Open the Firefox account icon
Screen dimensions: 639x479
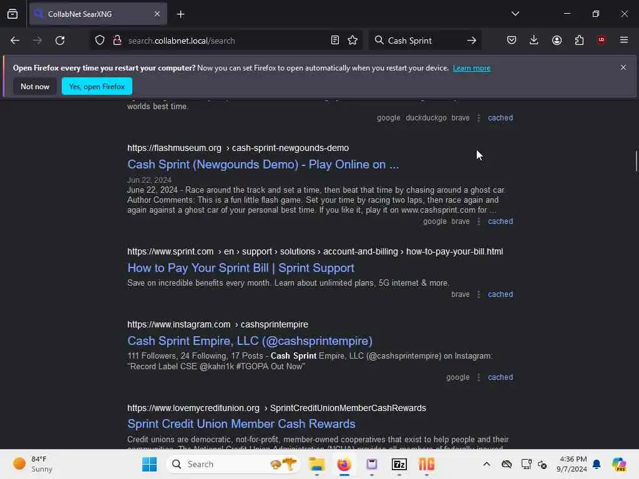click(x=557, y=40)
